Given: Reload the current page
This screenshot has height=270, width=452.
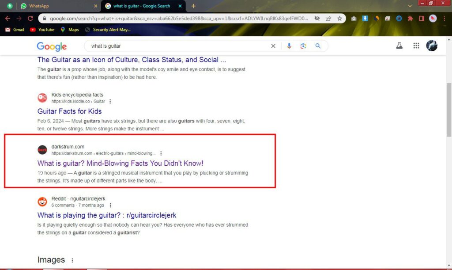Looking at the screenshot, I should [30, 19].
